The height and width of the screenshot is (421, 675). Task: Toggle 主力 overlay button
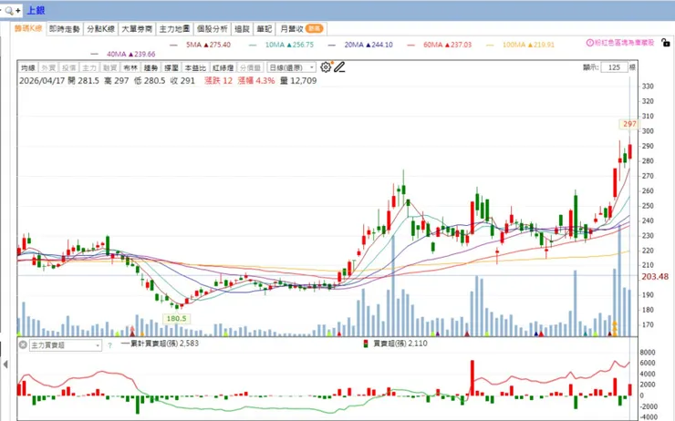pyautogui.click(x=89, y=68)
